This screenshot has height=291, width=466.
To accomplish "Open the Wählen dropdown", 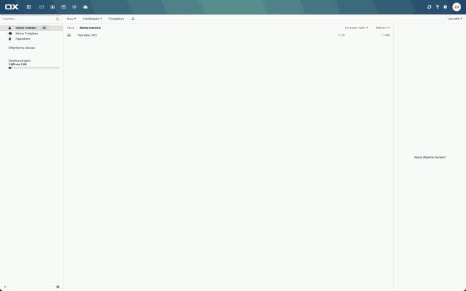I will 382,28.
